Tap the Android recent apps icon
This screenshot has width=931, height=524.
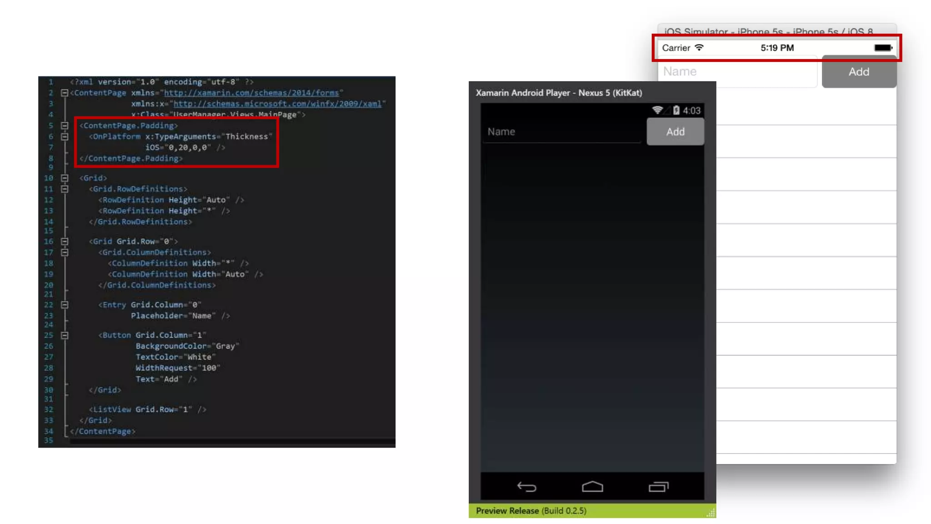coord(658,487)
